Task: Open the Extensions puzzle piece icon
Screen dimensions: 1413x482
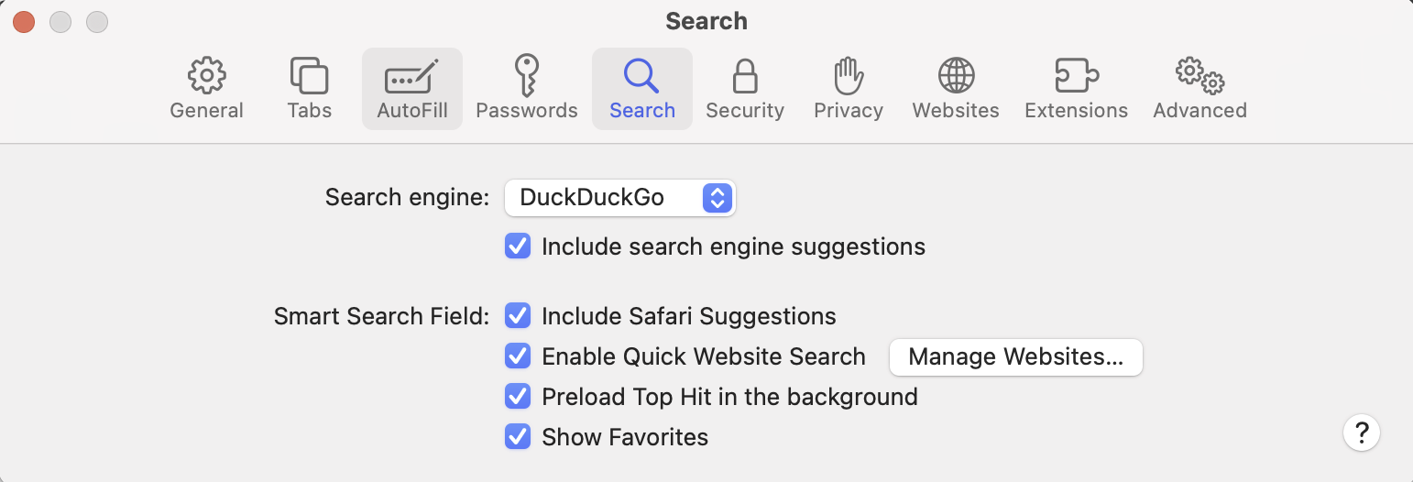Action: [1076, 76]
